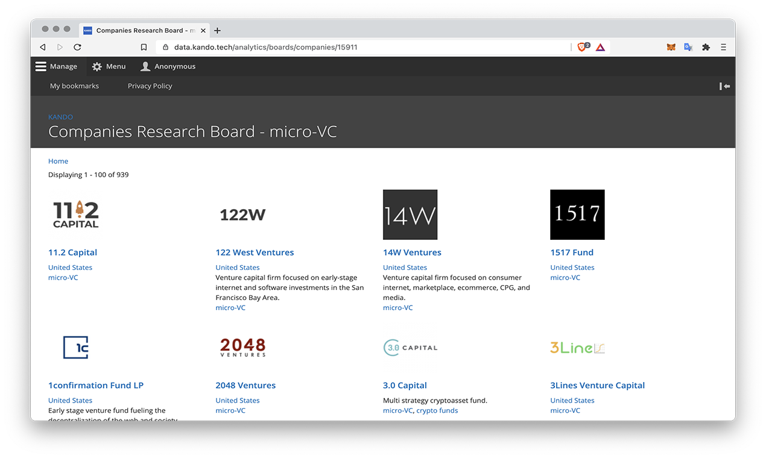
Task: Open a new tab with plus button
Action: [218, 30]
